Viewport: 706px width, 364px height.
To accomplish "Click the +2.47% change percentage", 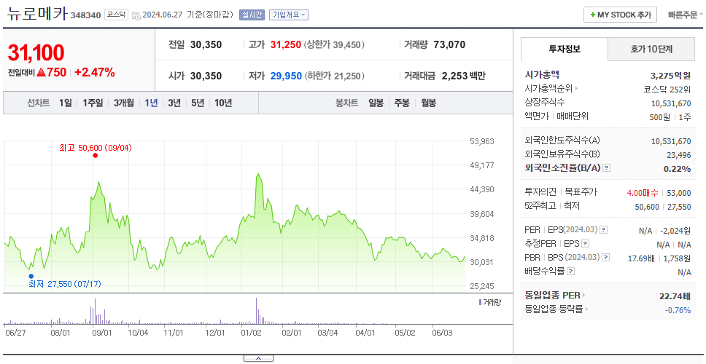I will 95,72.
